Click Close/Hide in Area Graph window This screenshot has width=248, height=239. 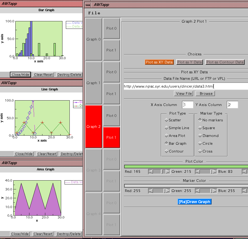[20, 234]
